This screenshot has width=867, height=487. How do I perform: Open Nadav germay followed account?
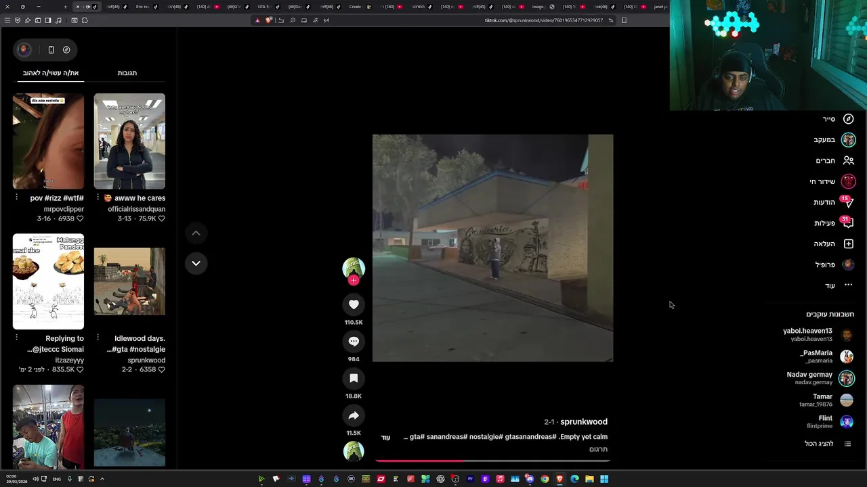pos(821,378)
